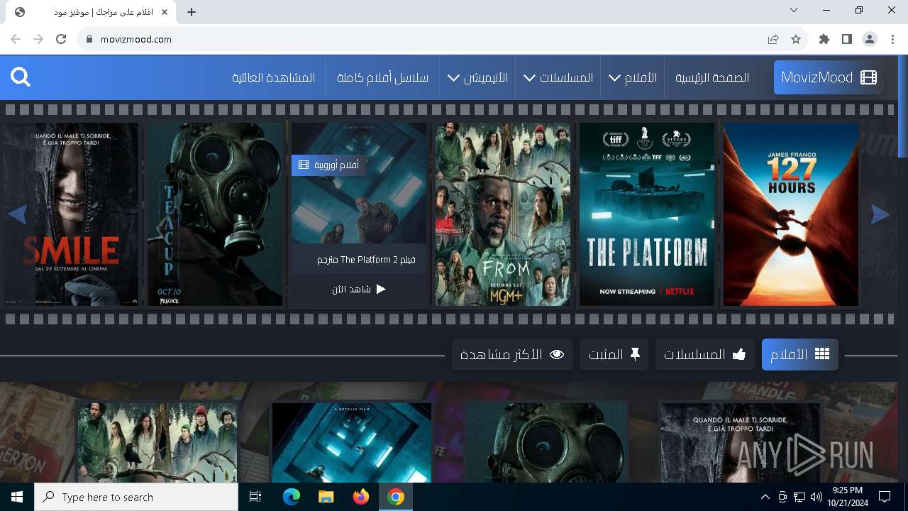Click the MovizMood logo button
The width and height of the screenshot is (908, 511).
point(829,77)
